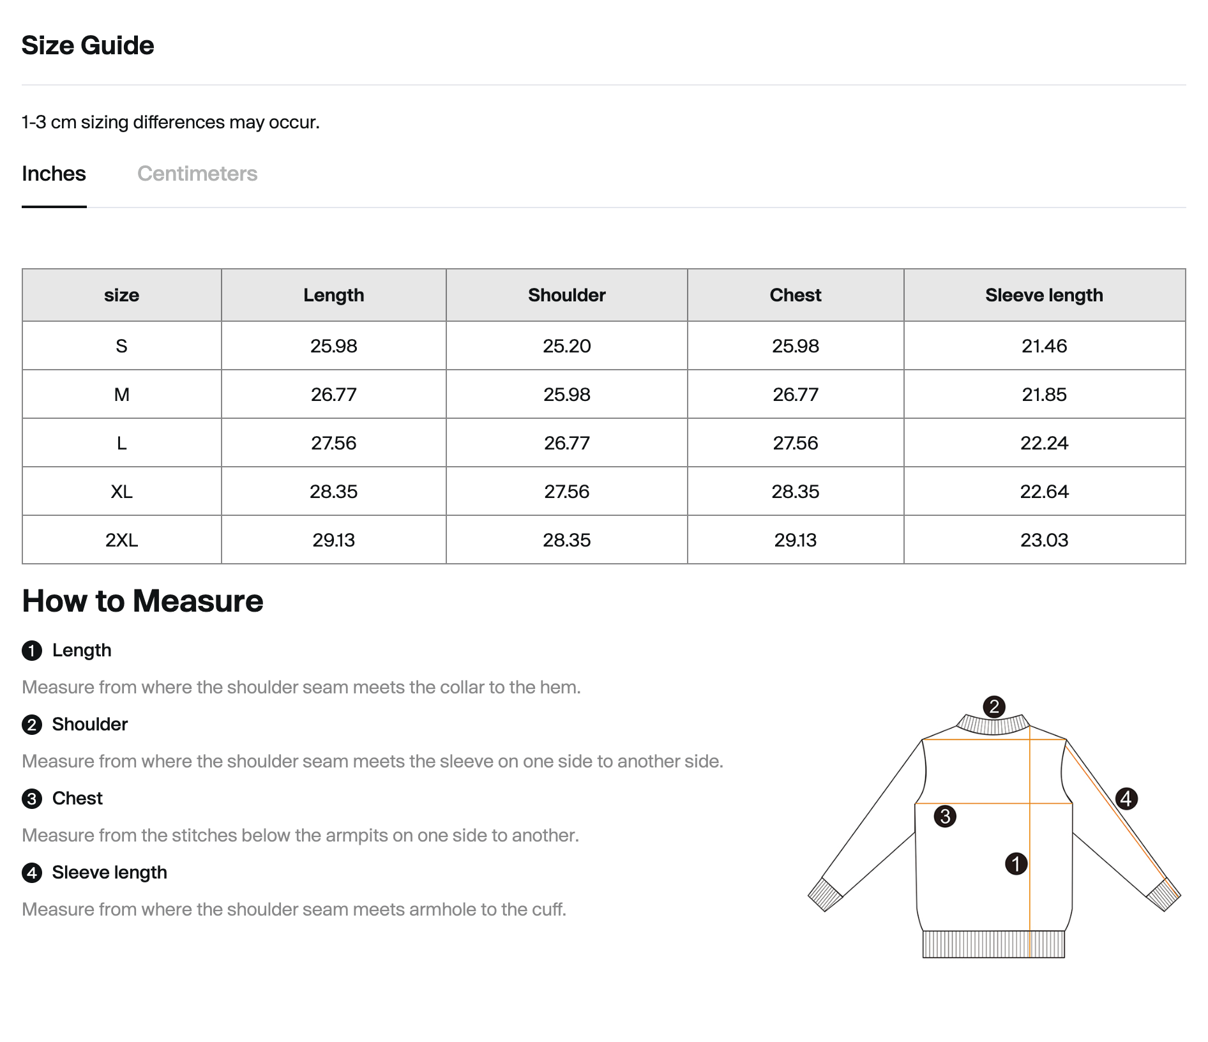1208x1042 pixels.
Task: Click the Shoulder column header
Action: tap(566, 295)
